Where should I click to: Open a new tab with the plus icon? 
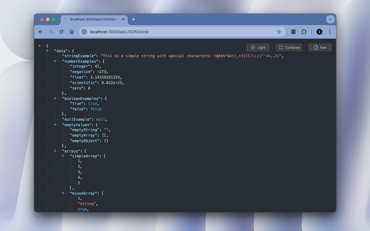click(134, 19)
